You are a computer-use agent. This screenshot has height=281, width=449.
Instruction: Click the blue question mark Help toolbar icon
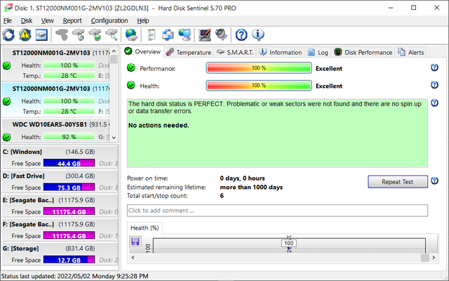(241, 34)
